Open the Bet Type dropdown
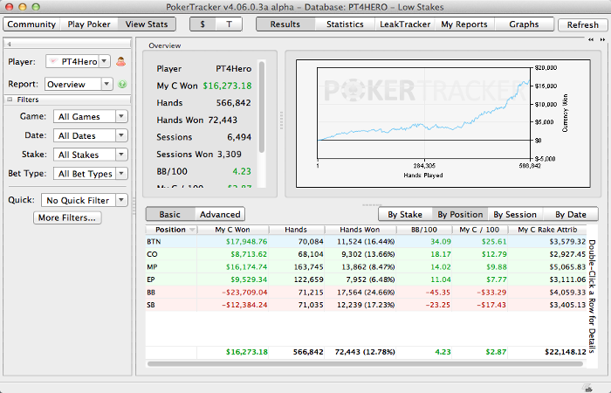The width and height of the screenshot is (611, 393). (92, 174)
